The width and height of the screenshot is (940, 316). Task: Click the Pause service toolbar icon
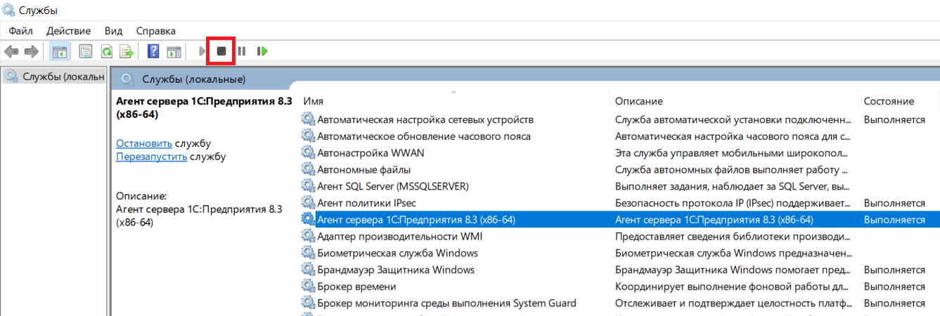coord(241,51)
